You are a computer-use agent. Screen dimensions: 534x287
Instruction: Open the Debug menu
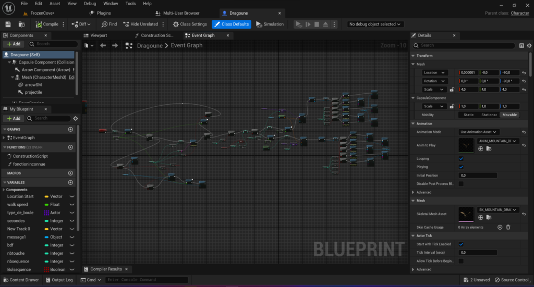[x=90, y=4]
